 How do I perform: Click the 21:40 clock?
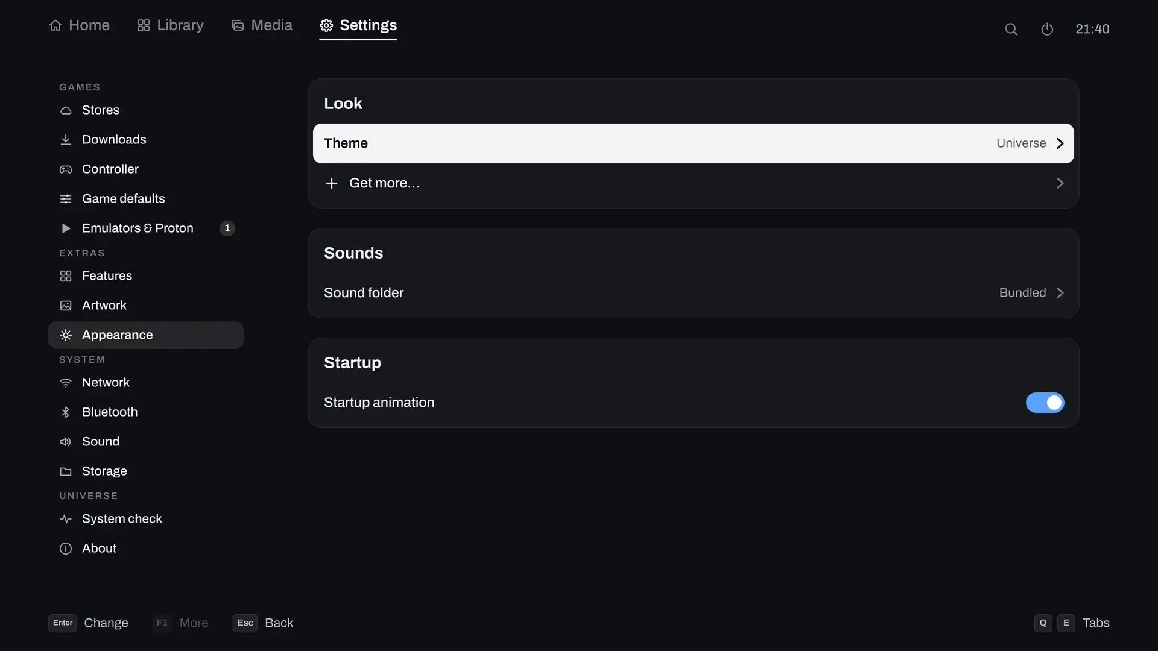(x=1092, y=29)
